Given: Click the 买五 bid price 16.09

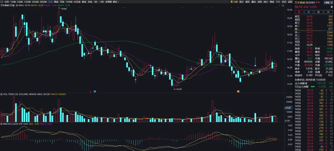Looking at the screenshot, I should [x=309, y=45].
